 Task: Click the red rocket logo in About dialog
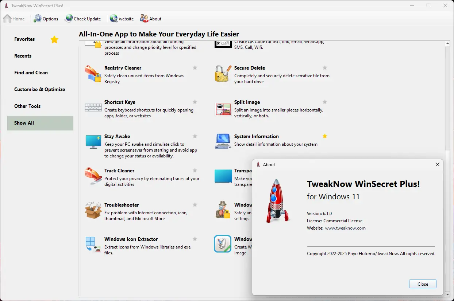[x=277, y=201]
